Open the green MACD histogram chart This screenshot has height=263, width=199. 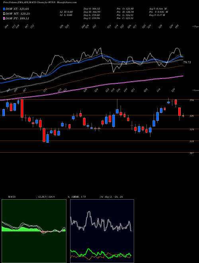34,231
